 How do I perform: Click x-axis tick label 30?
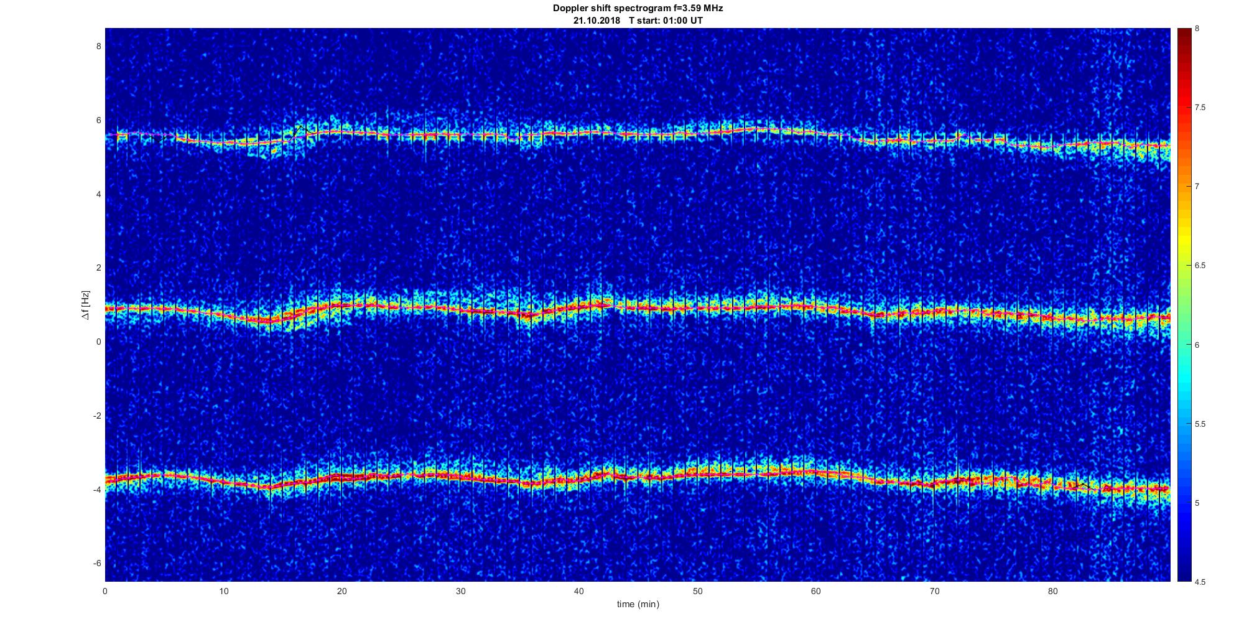[460, 591]
